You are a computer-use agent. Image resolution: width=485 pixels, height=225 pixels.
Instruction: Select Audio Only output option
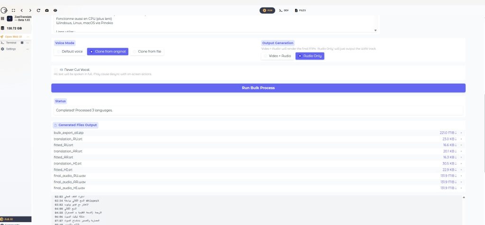(x=310, y=56)
